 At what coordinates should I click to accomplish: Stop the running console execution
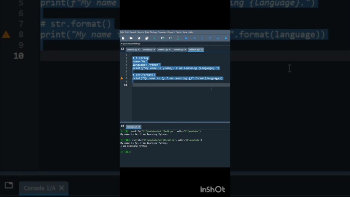(225, 38)
